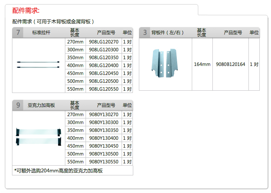The image size is (271, 193).
Task: Select product model 908LG120550
Action: tap(104, 89)
